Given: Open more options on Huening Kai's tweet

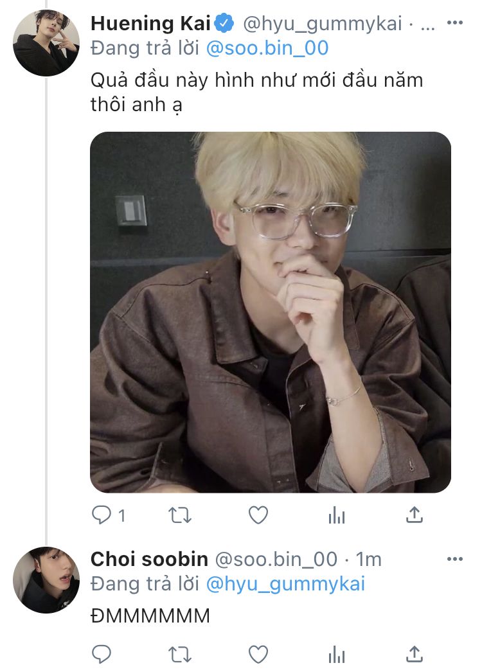Looking at the screenshot, I should click(x=454, y=23).
